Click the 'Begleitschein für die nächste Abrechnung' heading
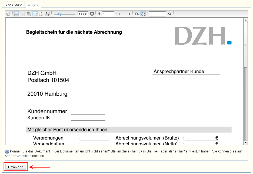Image resolution: width=253 pixels, height=174 pixels. 74,32
